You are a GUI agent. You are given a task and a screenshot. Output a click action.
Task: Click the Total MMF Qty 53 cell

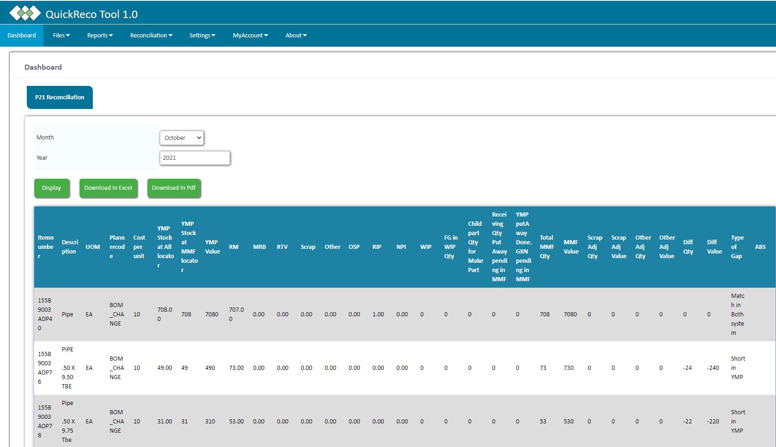[x=543, y=422]
